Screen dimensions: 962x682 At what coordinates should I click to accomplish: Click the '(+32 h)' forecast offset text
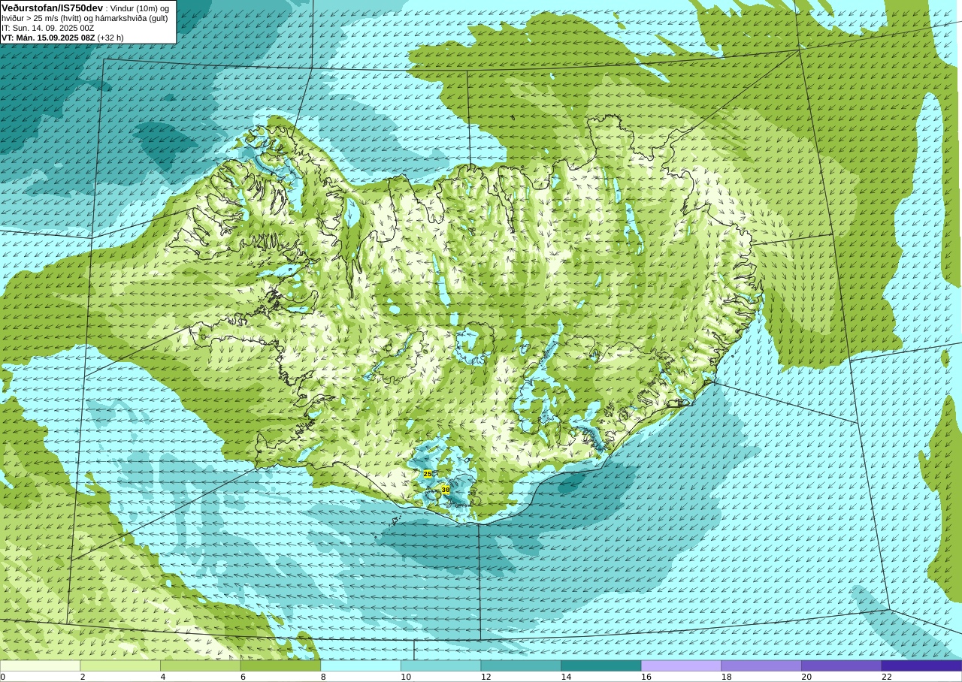110,38
